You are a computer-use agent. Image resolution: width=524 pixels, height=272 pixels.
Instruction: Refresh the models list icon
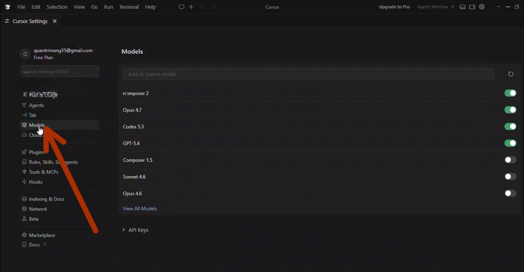[510, 74]
